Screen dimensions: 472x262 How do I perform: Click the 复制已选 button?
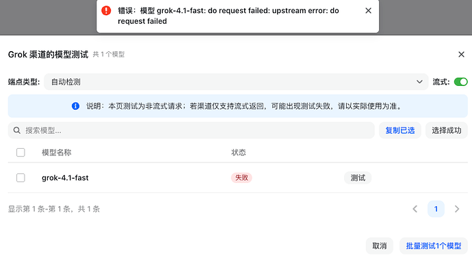click(399, 130)
